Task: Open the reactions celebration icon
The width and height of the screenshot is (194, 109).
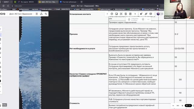Action: click(x=146, y=14)
